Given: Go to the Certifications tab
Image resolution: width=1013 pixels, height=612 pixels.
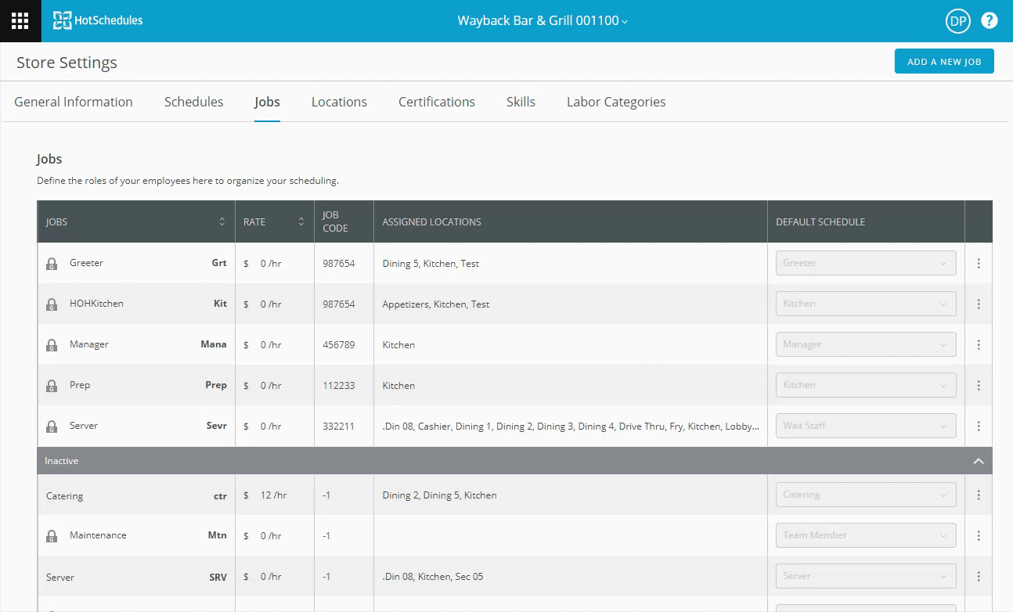Looking at the screenshot, I should click(436, 102).
